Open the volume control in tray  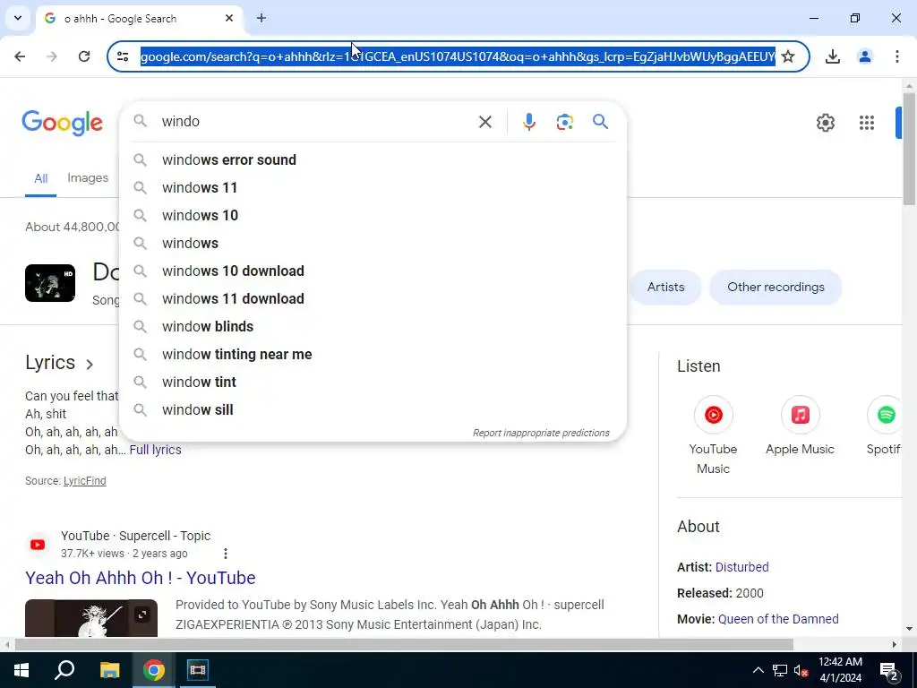click(801, 670)
